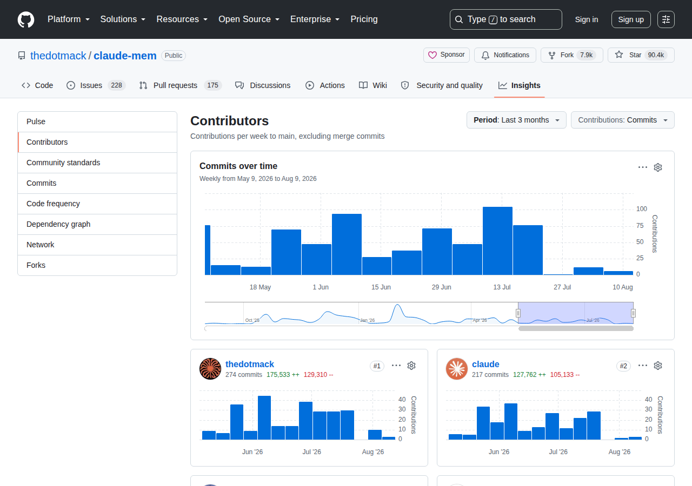Open the command palette icon button
The width and height of the screenshot is (692, 486).
pos(666,19)
